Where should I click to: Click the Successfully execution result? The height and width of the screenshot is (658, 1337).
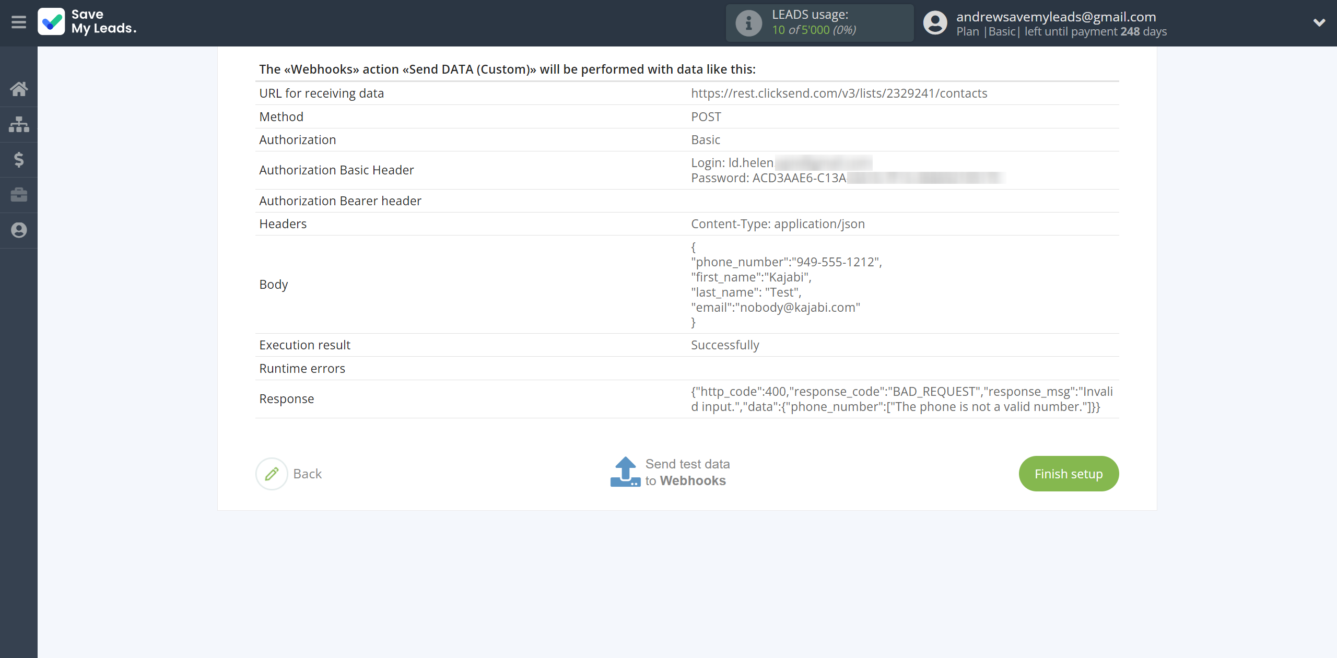click(x=725, y=345)
